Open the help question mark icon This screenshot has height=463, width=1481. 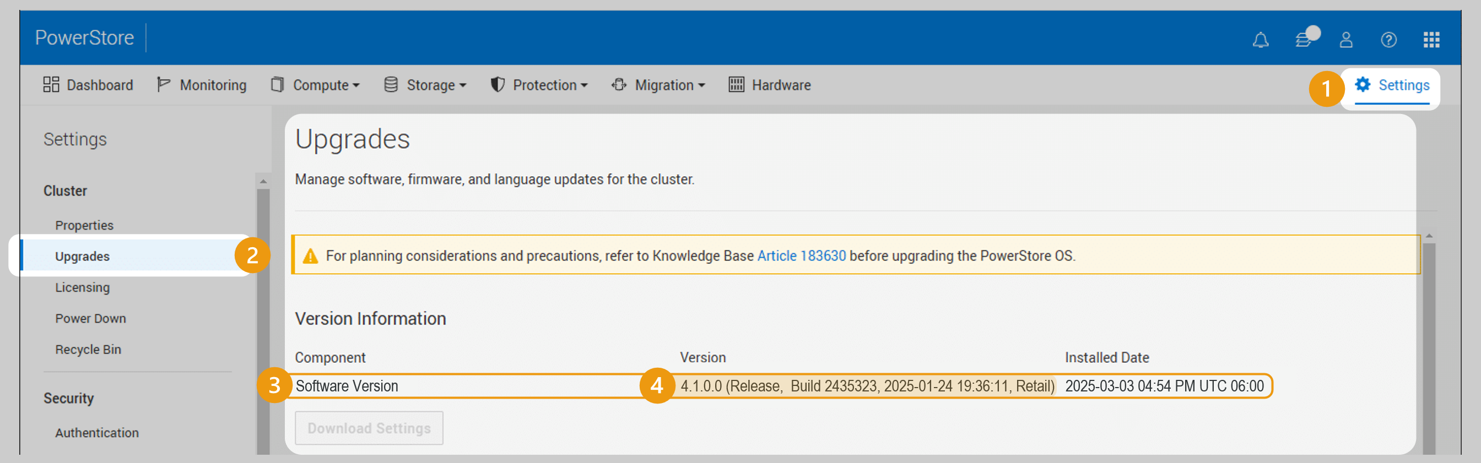[x=1388, y=40]
